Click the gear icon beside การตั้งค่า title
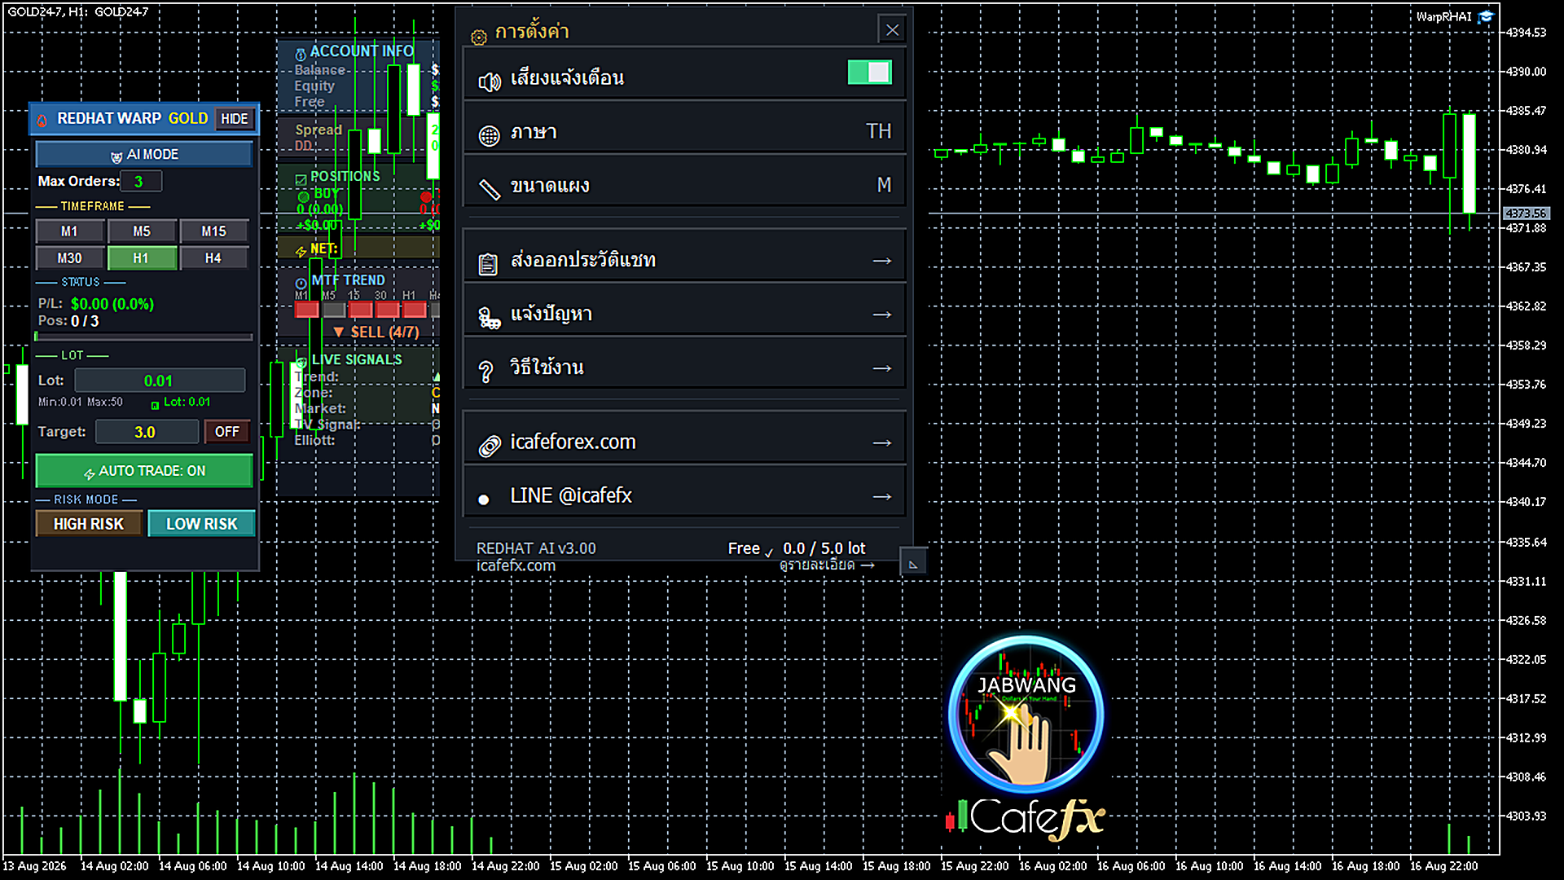The height and width of the screenshot is (880, 1564). click(x=479, y=37)
